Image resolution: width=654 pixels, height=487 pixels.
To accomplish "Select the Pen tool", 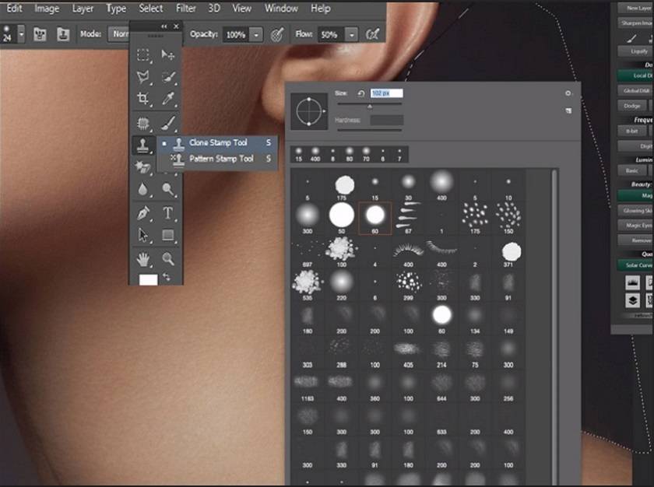I will (x=143, y=212).
